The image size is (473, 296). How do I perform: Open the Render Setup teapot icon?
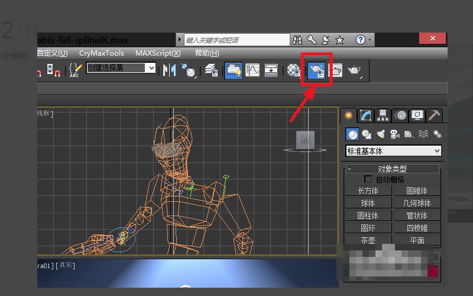pyautogui.click(x=316, y=70)
